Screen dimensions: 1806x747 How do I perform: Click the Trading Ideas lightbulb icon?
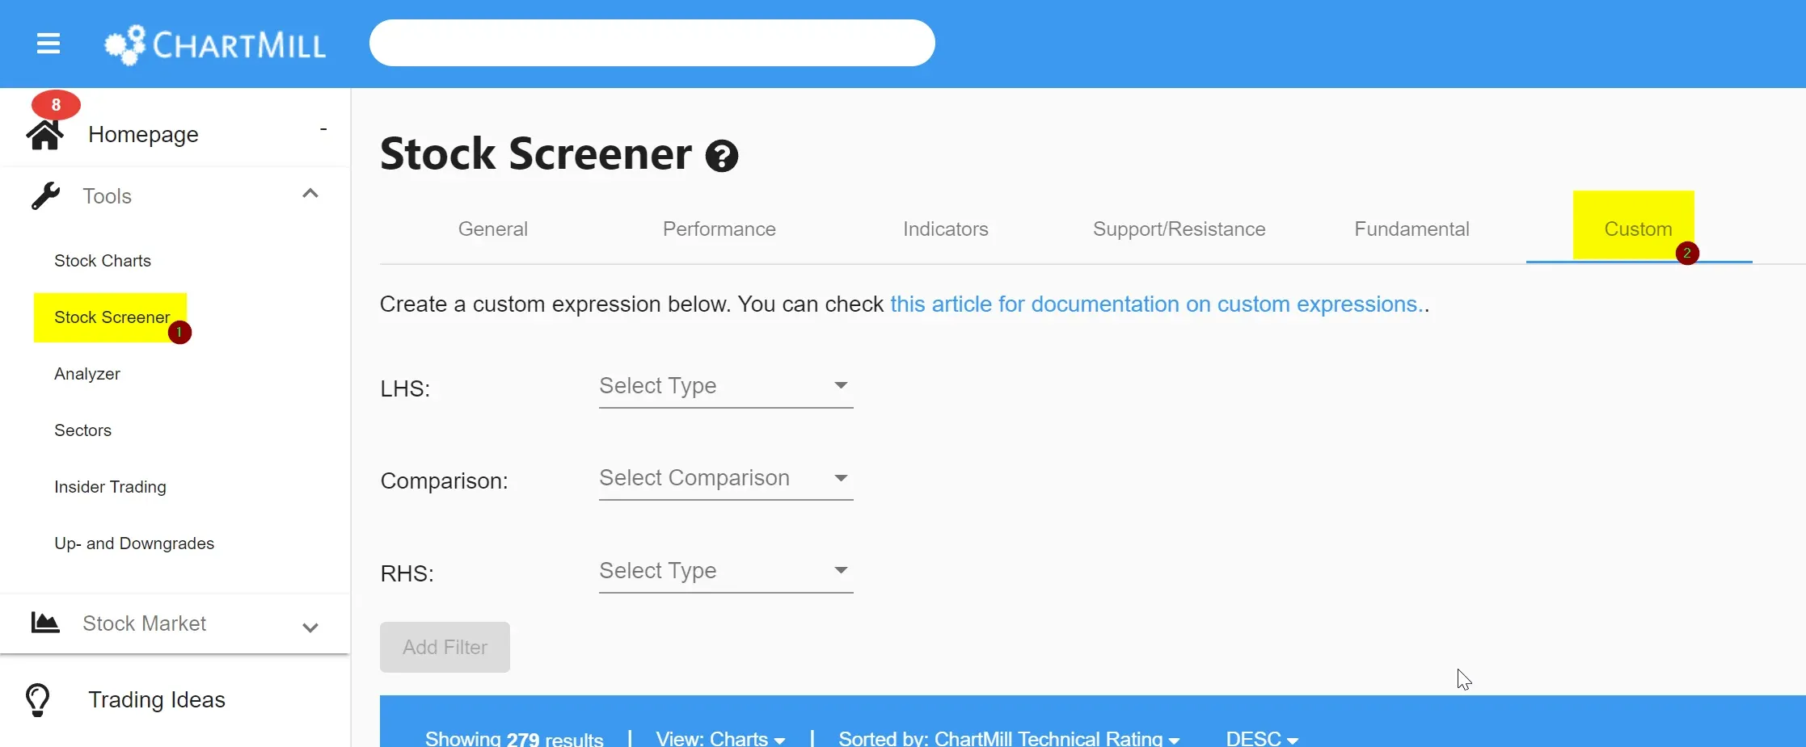[38, 700]
